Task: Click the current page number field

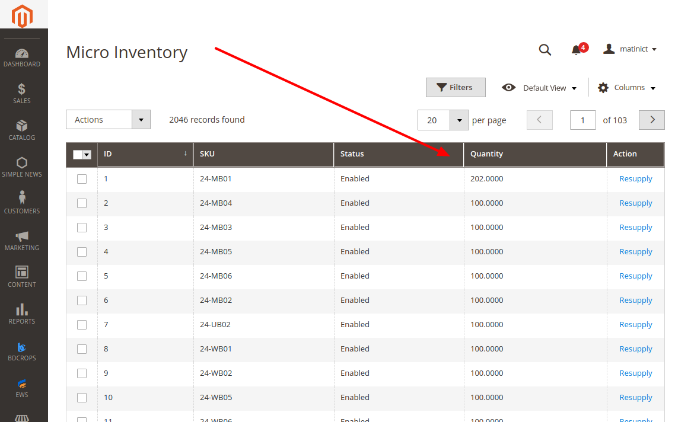Action: pos(582,120)
